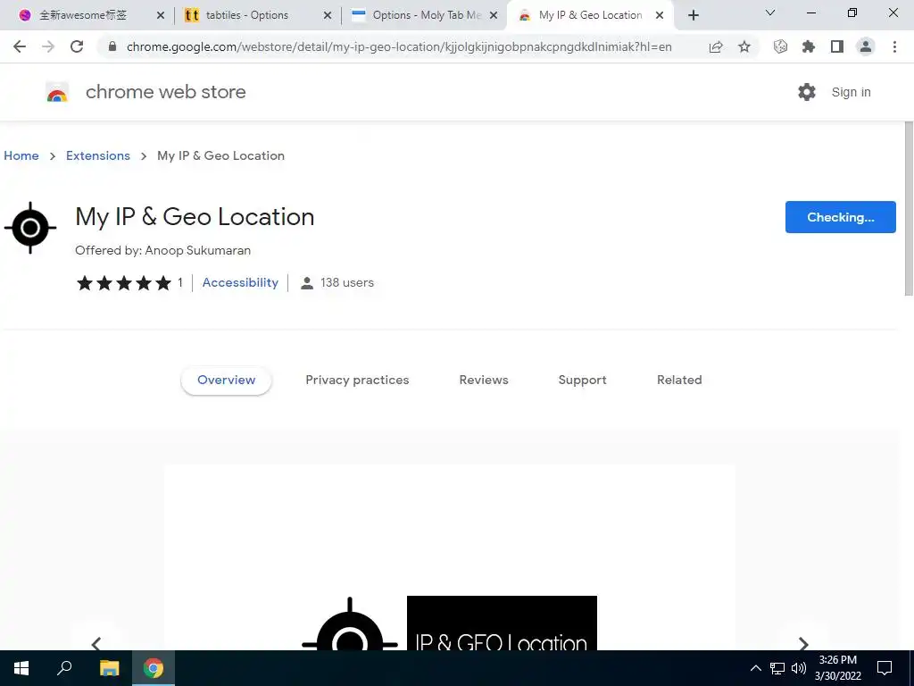This screenshot has width=914, height=686.
Task: Show hidden system tray icons
Action: coord(755,668)
